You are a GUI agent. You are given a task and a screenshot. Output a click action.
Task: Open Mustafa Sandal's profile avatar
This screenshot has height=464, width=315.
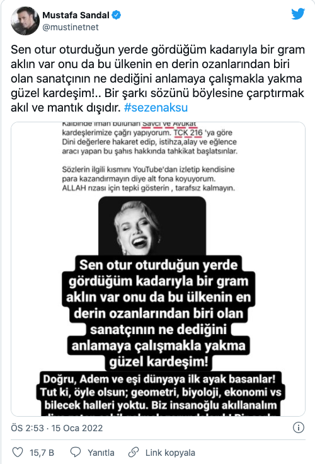point(25,21)
